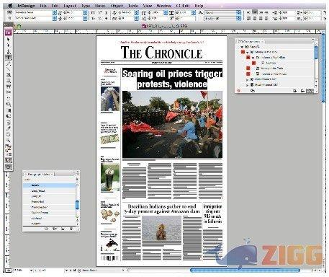Open the Window menu

coord(163,6)
